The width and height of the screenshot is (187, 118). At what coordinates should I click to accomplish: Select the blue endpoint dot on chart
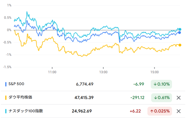coord(180,32)
